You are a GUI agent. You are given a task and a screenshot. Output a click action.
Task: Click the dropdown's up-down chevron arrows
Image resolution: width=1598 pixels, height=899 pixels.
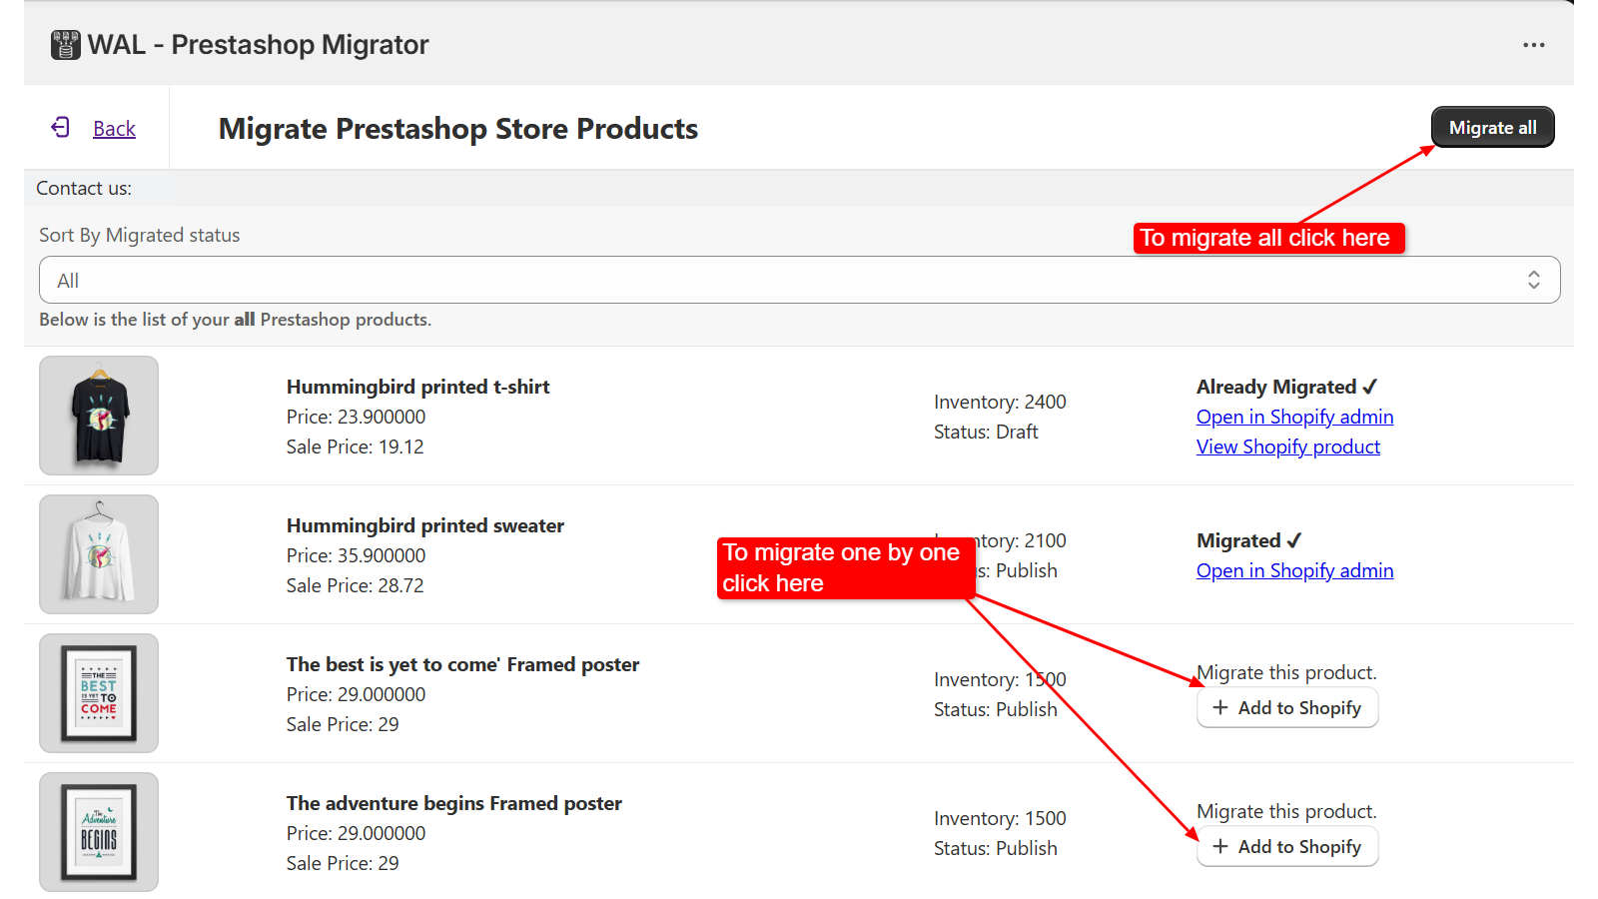coord(1533,280)
